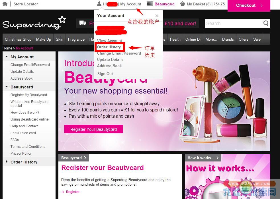280x199 pixels.
Task: Open What makes Beautycard special link
Action: [x=29, y=104]
